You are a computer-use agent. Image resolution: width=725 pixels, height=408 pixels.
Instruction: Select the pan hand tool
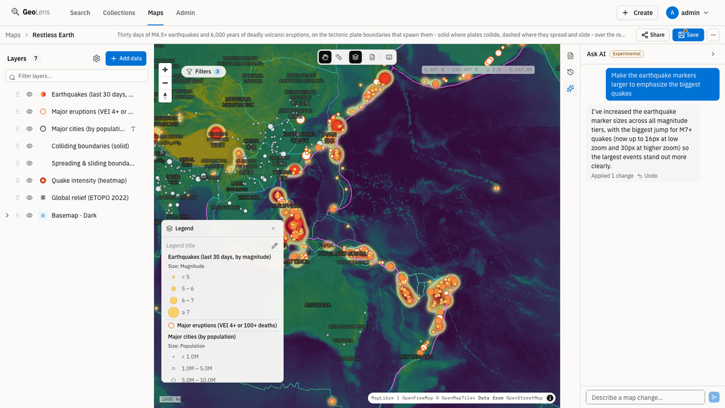click(326, 57)
